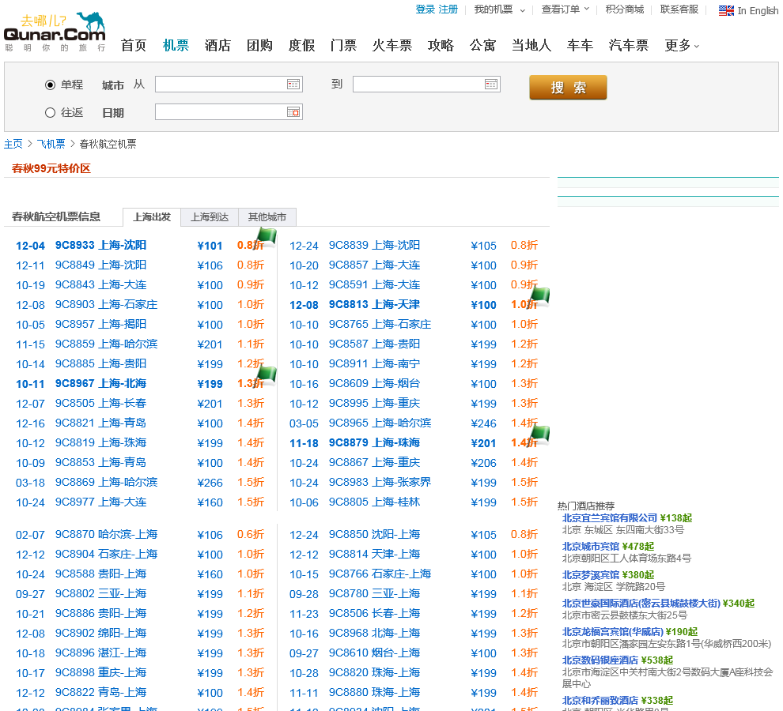Screen dimensions: 783x711
Task: Expand the 更多 navigation menu
Action: [682, 46]
